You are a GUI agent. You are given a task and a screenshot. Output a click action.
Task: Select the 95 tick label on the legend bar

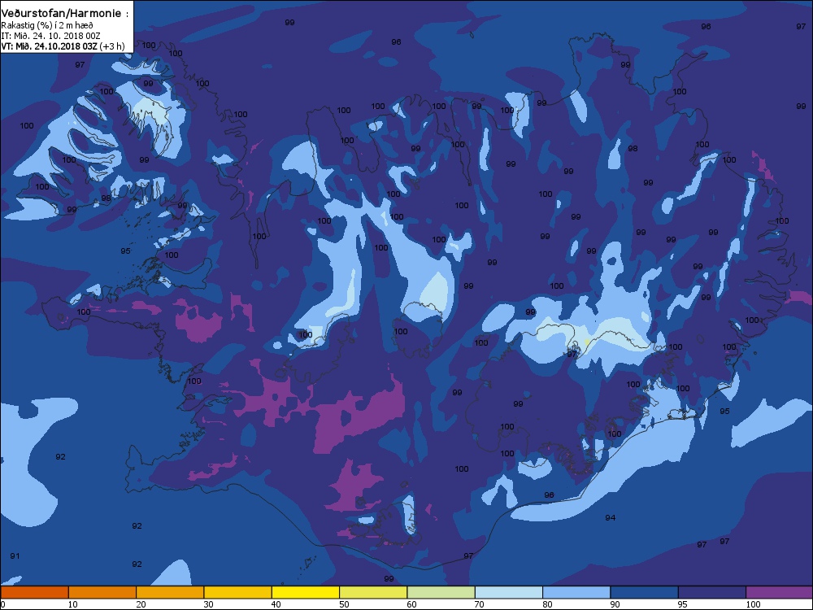[x=682, y=604]
